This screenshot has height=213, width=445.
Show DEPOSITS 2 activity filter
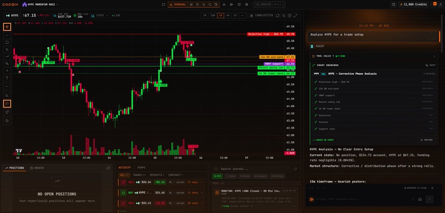158,175
